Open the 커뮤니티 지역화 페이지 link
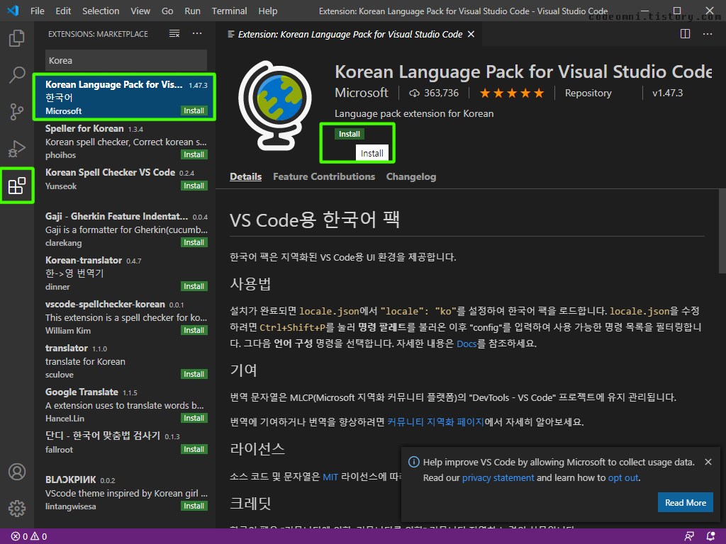726x544 pixels. pyautogui.click(x=435, y=422)
